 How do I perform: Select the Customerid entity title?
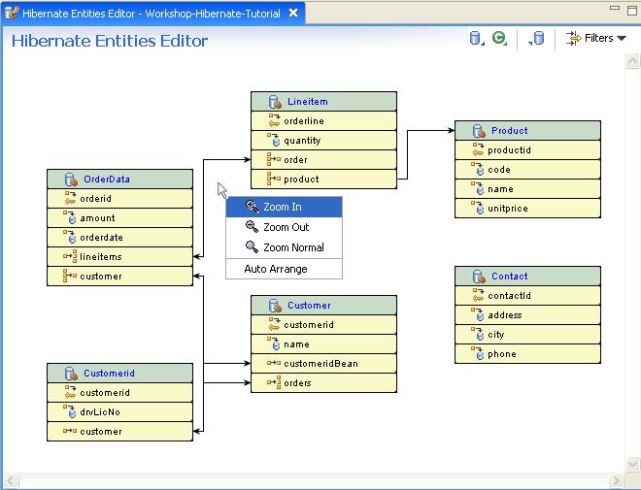pyautogui.click(x=109, y=374)
